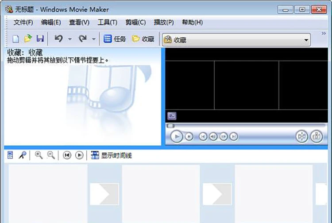Image resolution: width=332 pixels, height=223 pixels.
Task: Click the monitor seek bar handle
Action: point(170,126)
